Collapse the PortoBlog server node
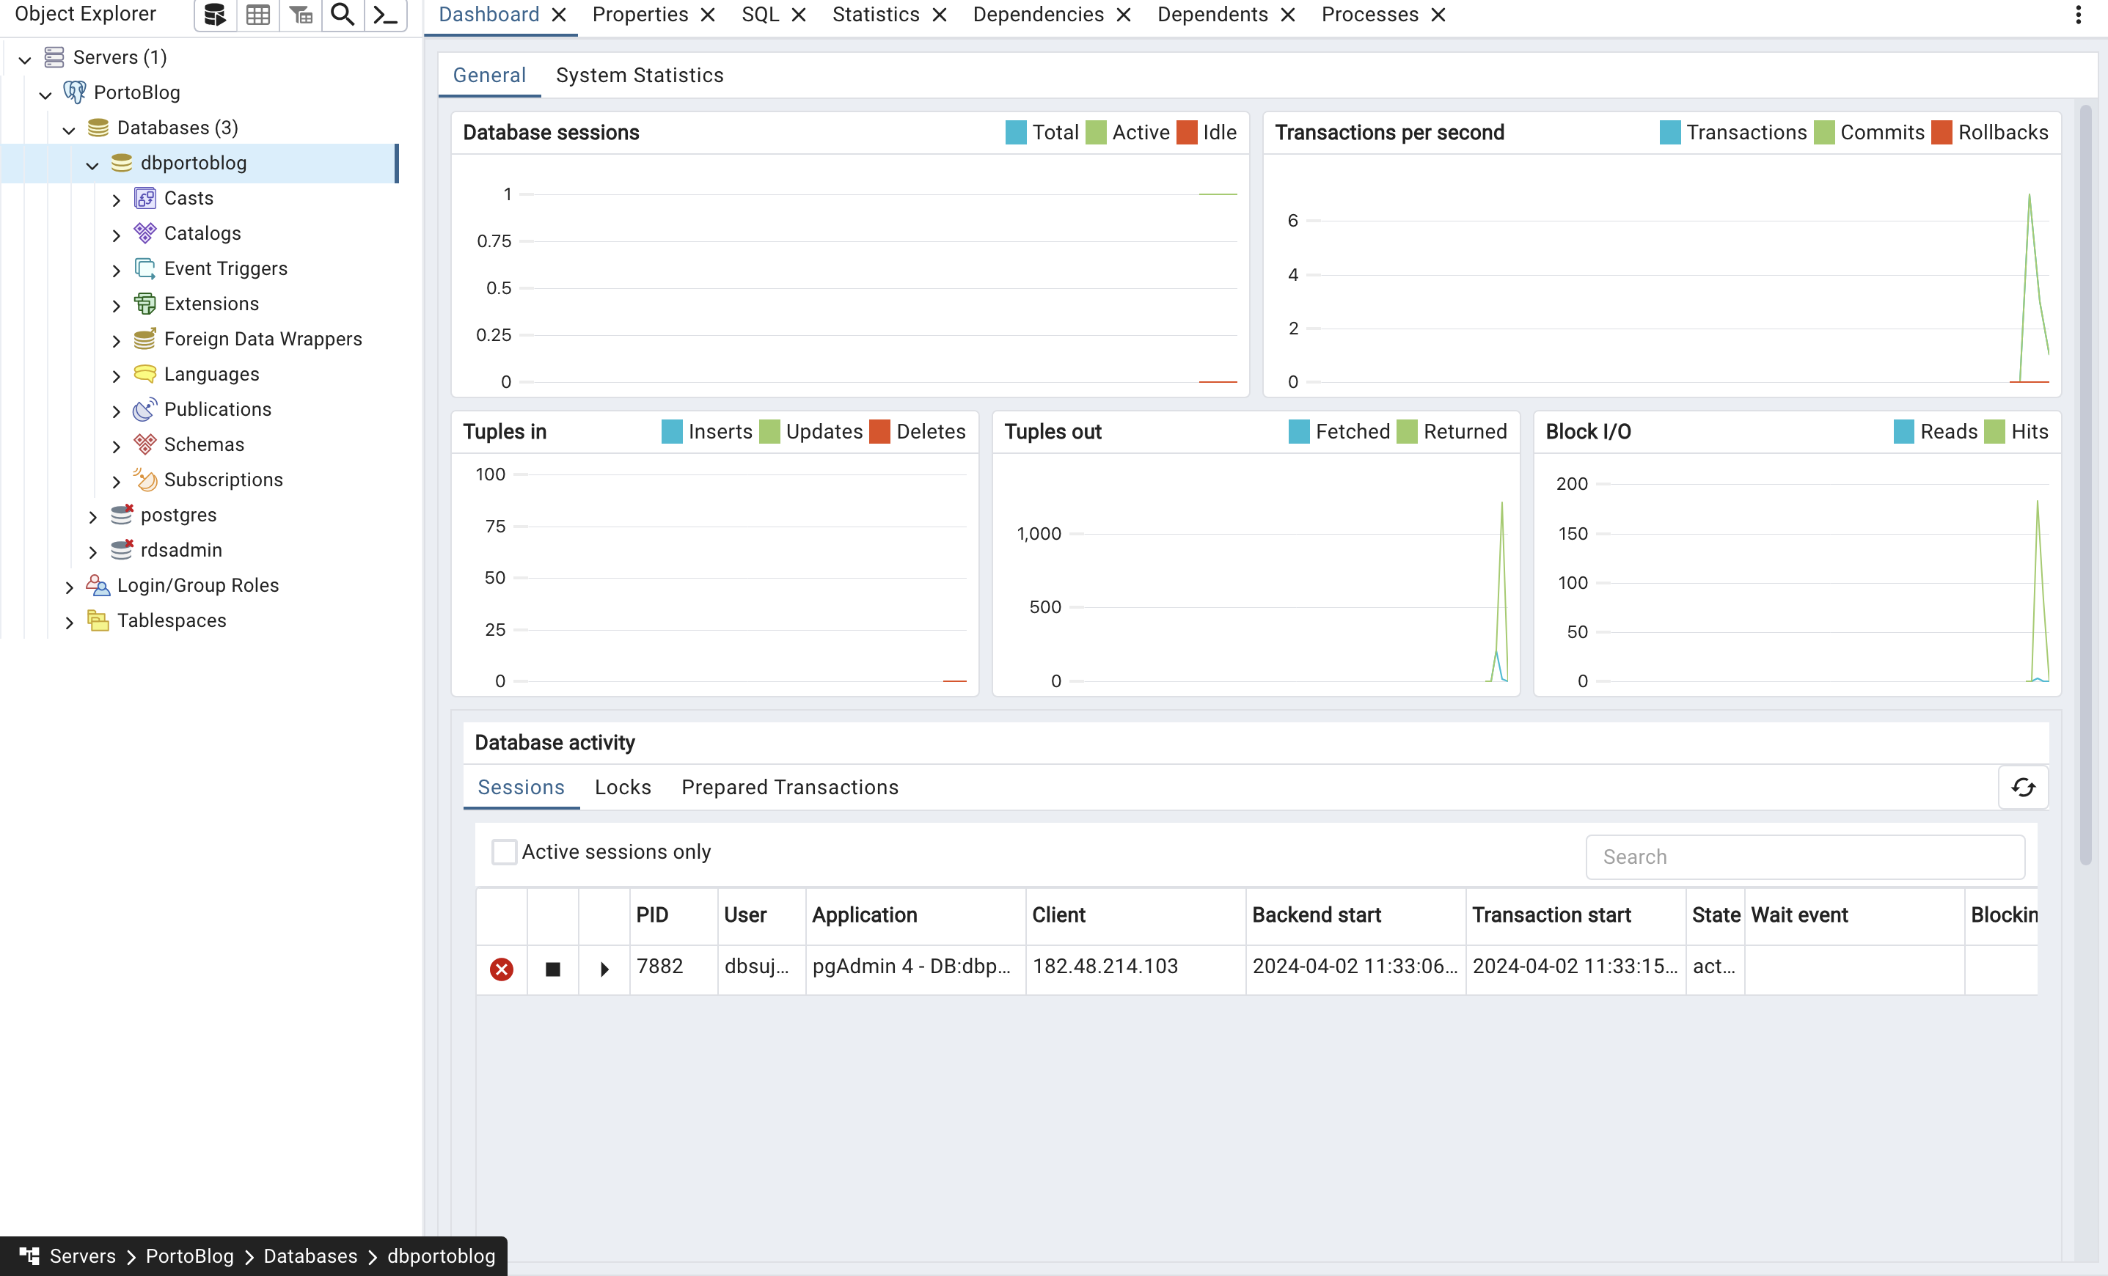Screen dimensions: 2108x1276 pyautogui.click(x=46, y=94)
